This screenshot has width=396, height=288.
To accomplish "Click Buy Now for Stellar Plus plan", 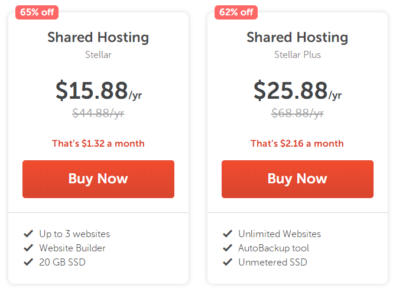I will pos(297,179).
